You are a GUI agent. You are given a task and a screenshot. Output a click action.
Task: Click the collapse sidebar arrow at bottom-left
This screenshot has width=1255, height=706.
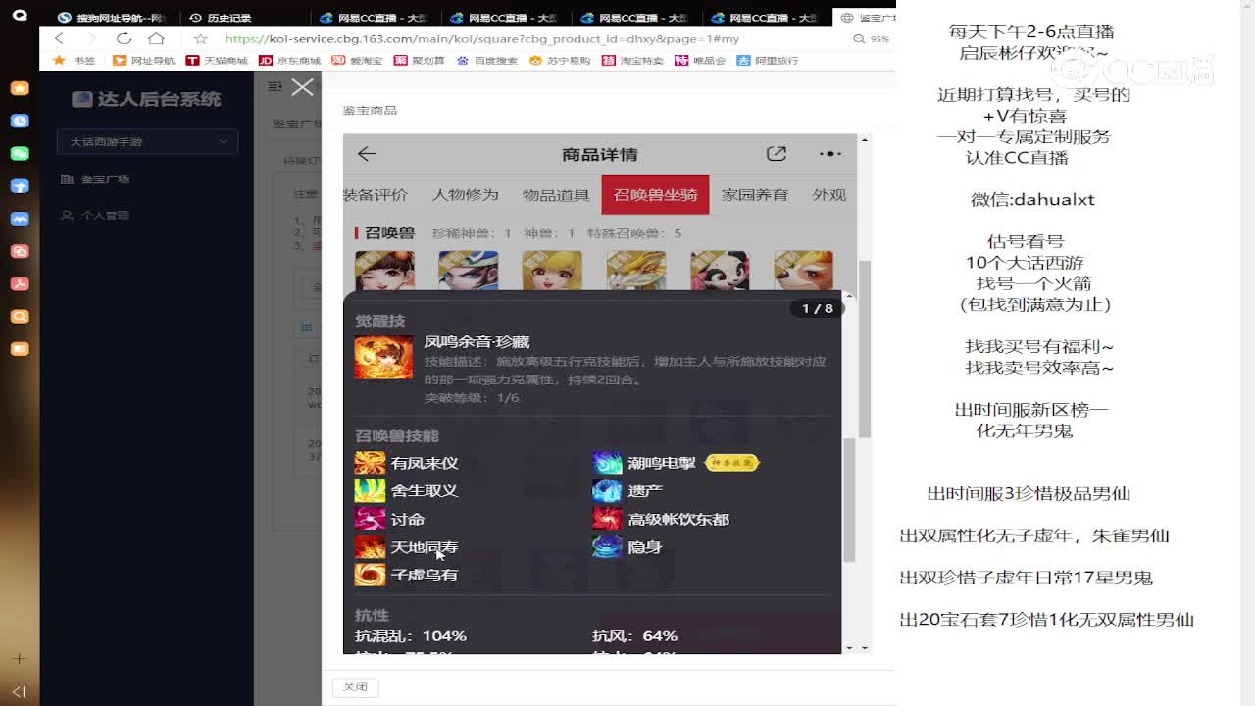coord(19,691)
